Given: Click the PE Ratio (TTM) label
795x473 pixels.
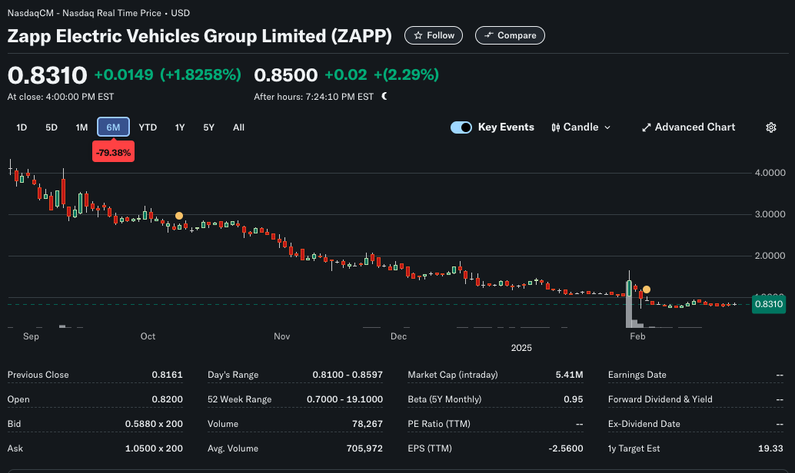Looking at the screenshot, I should click(439, 424).
